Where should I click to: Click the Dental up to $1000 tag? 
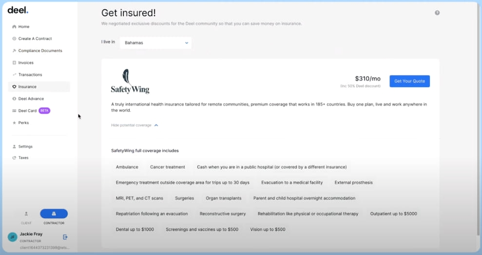pyautogui.click(x=135, y=230)
